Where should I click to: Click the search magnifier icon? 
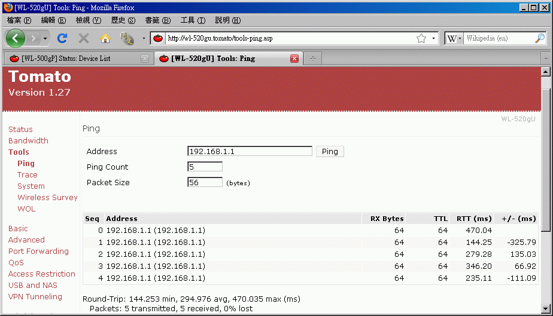540,38
